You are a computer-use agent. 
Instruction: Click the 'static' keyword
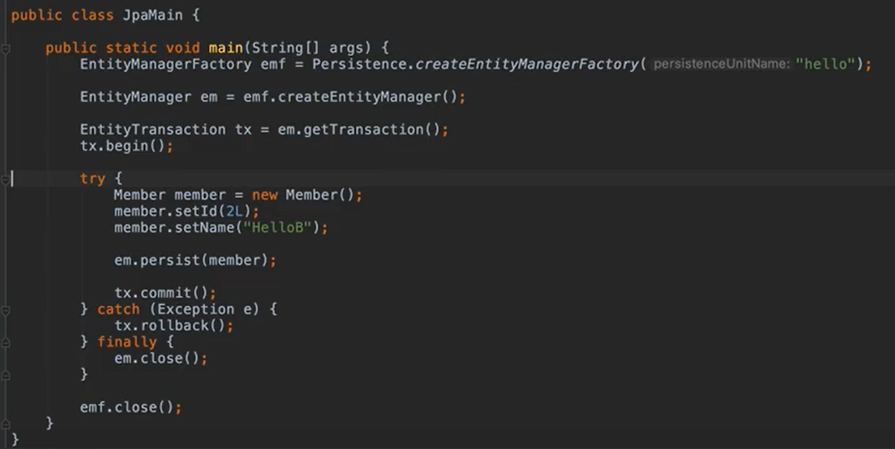point(131,48)
